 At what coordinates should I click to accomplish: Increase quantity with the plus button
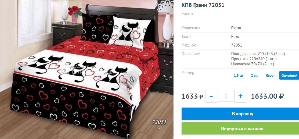coord(240,96)
